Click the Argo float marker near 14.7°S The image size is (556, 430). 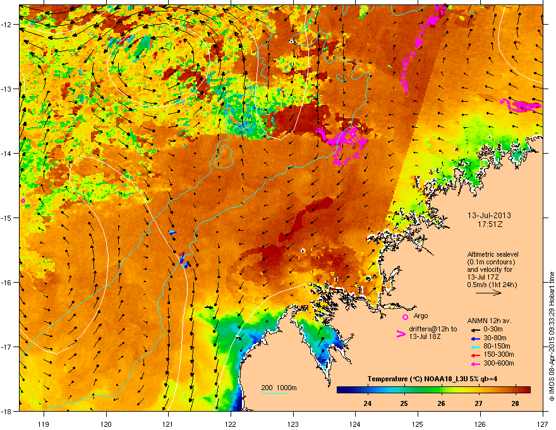[23, 201]
